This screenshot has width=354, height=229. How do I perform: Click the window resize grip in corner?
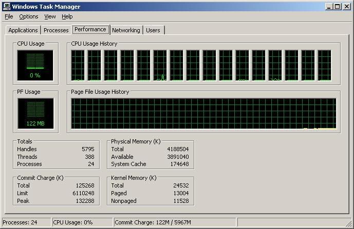[x=349, y=223]
